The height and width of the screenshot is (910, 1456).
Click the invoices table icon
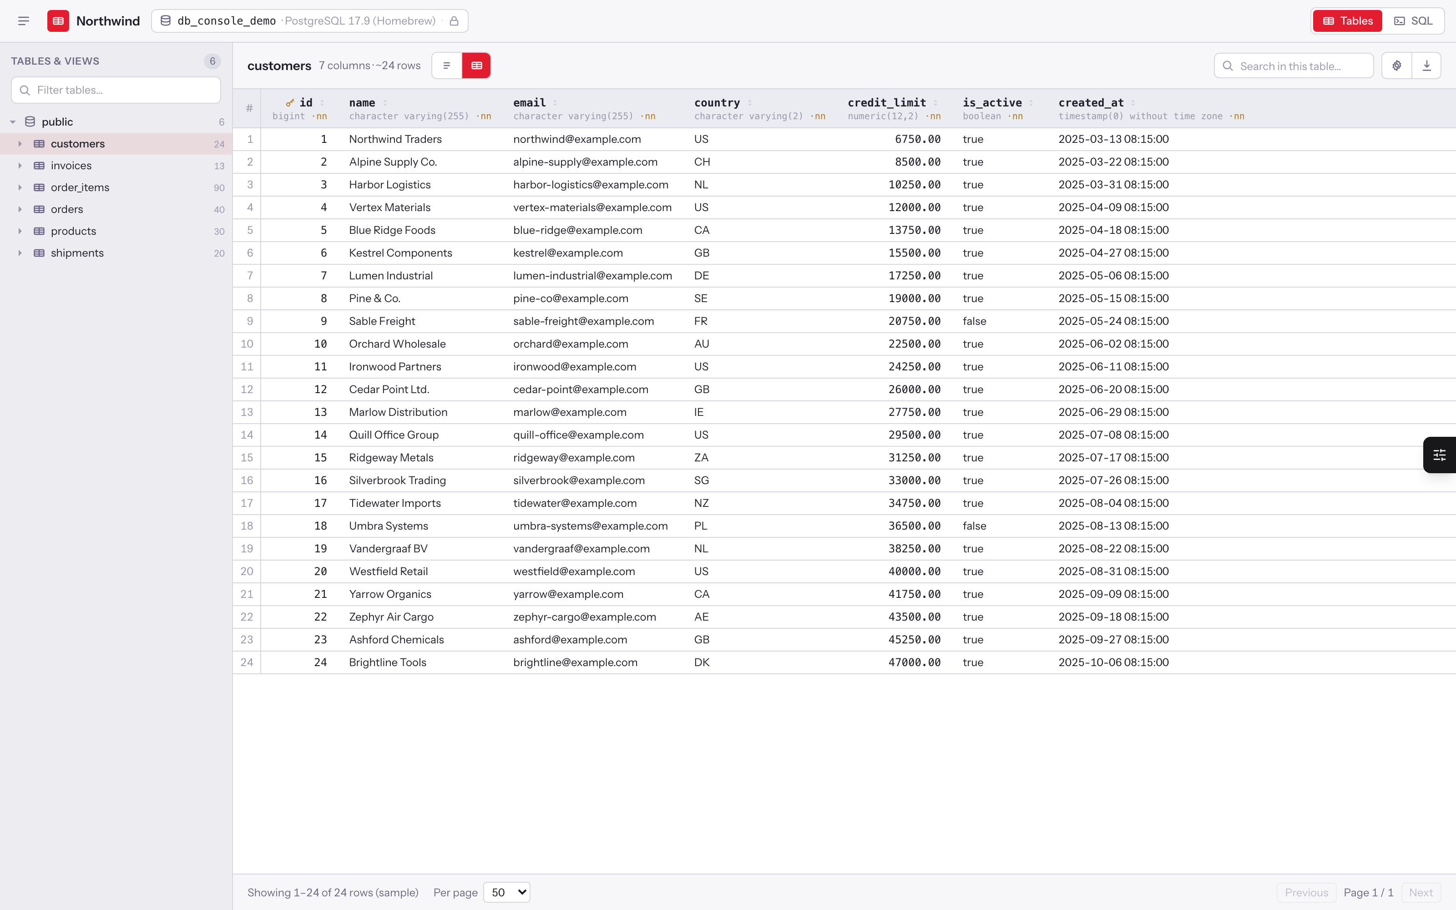(x=39, y=166)
